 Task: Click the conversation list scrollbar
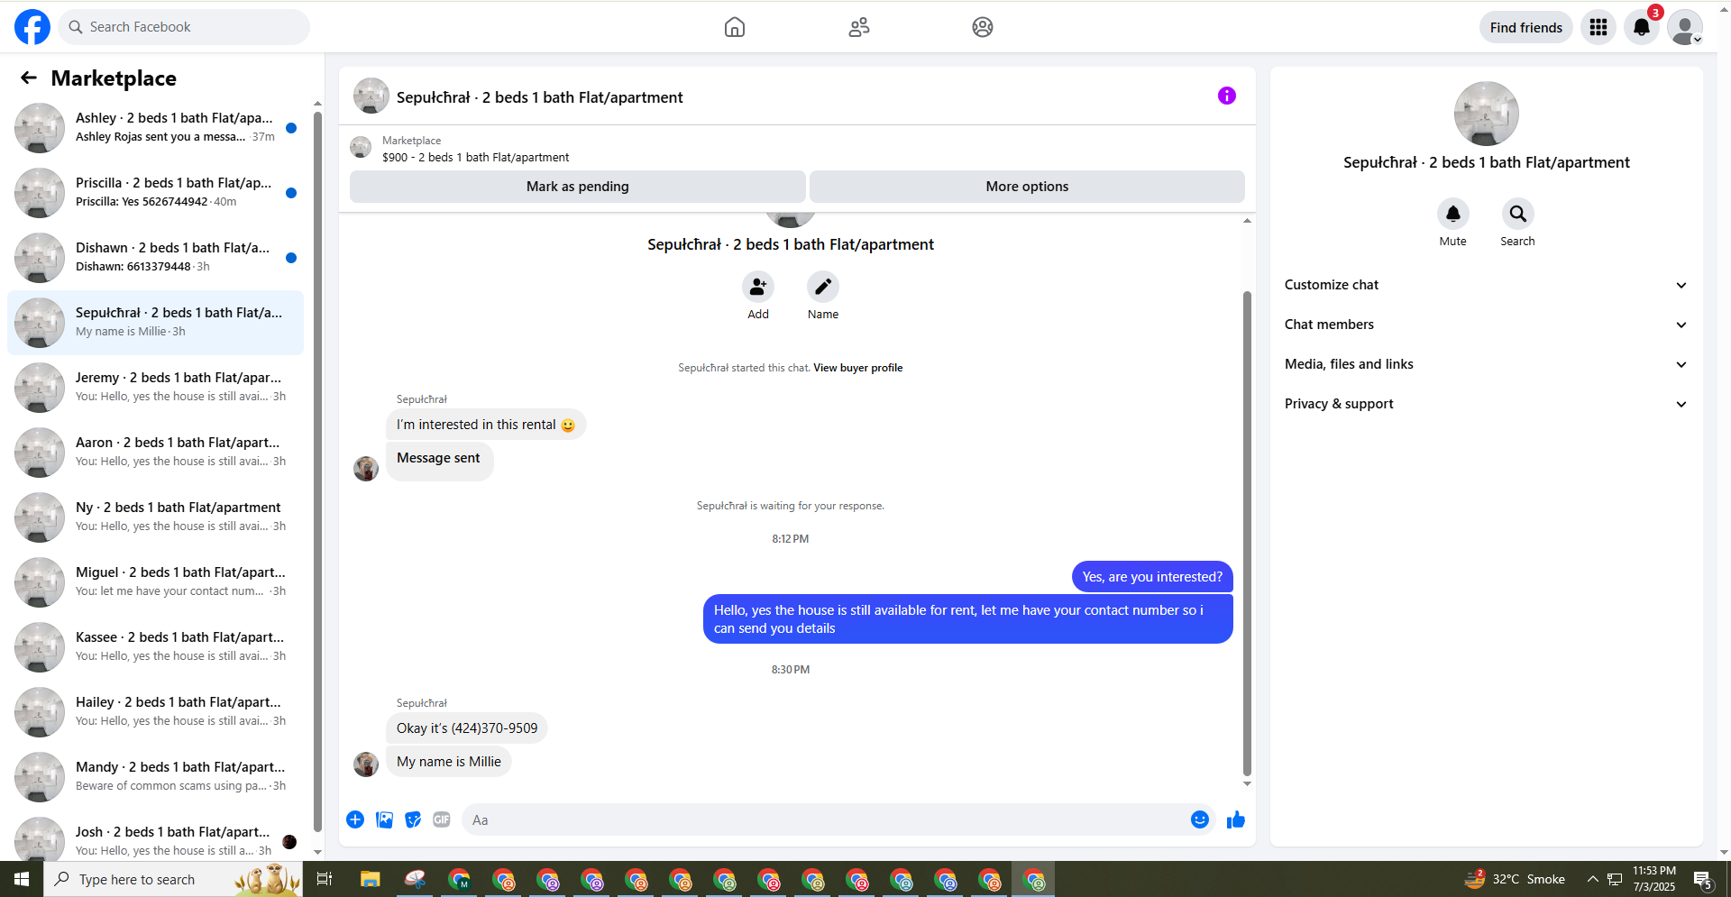(317, 471)
